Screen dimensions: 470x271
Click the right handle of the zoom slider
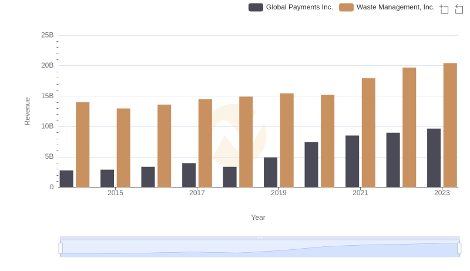tap(459, 249)
